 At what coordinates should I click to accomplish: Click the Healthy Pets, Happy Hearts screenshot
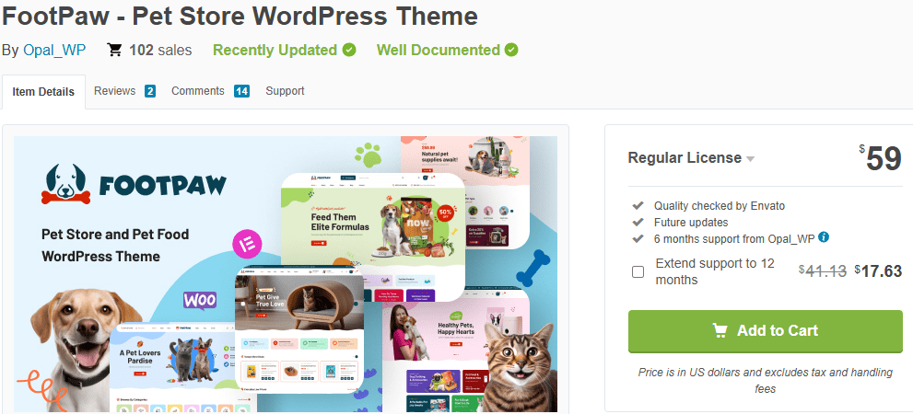click(456, 350)
